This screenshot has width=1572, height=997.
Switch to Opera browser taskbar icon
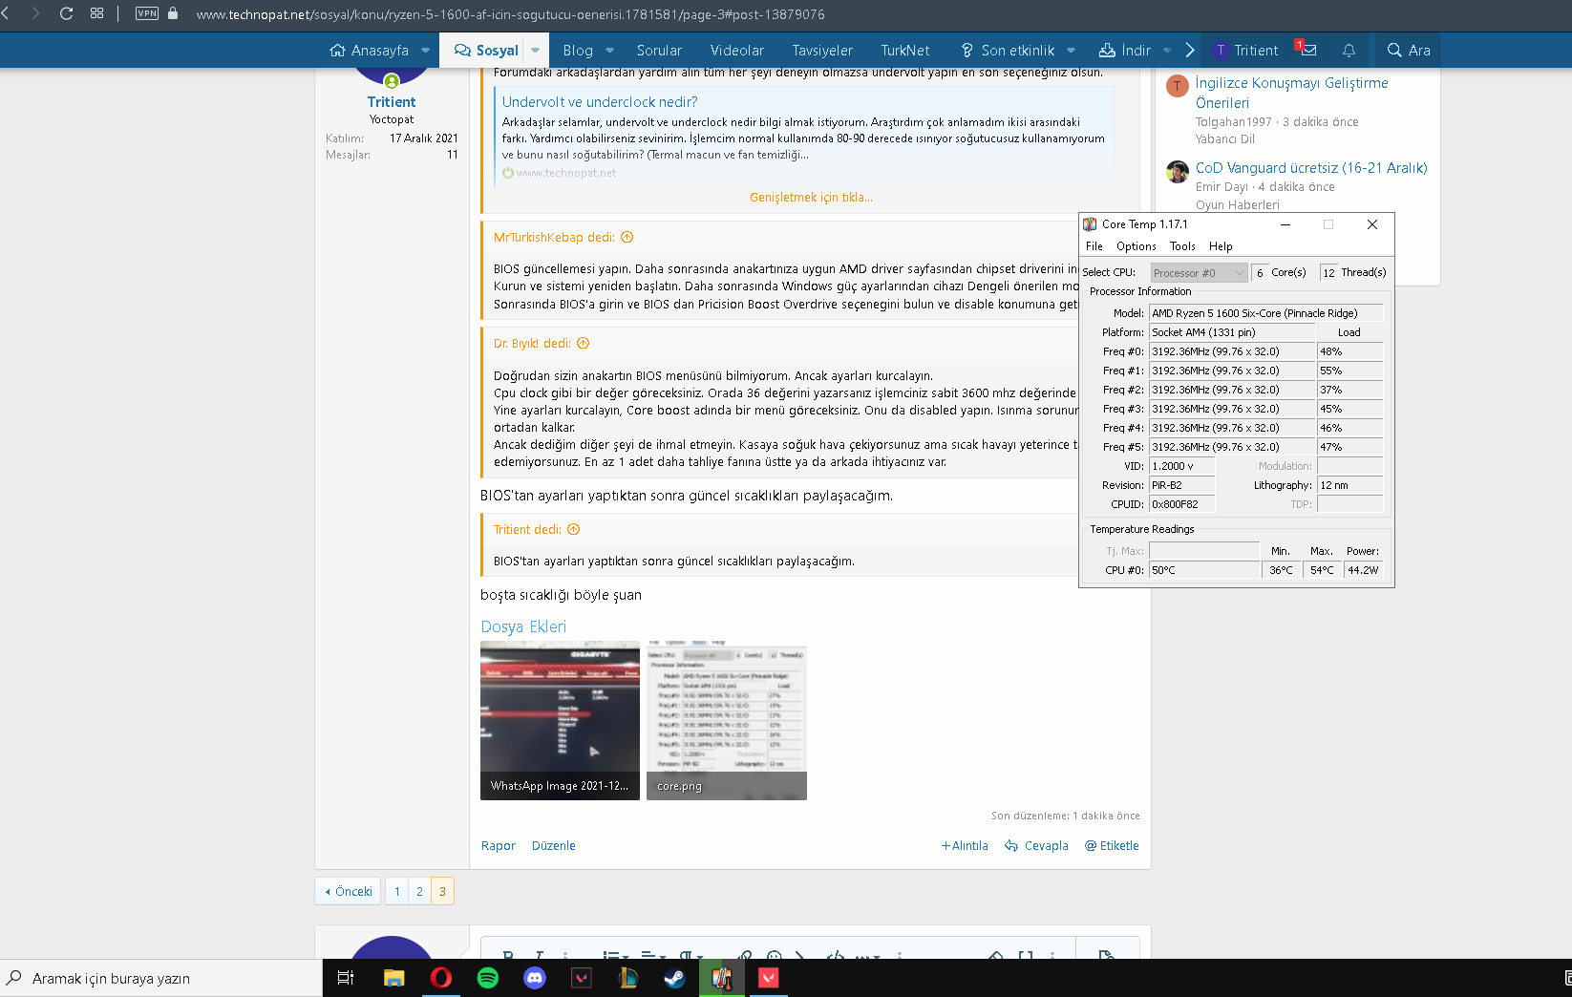point(441,978)
